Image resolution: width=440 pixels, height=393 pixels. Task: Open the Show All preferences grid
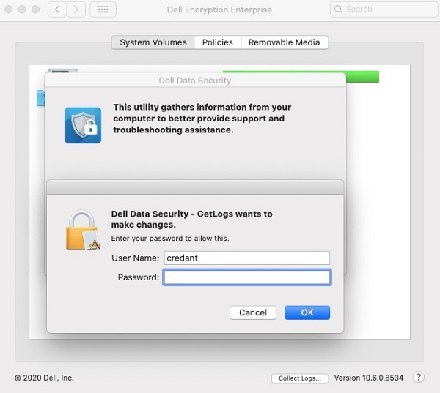pyautogui.click(x=103, y=10)
